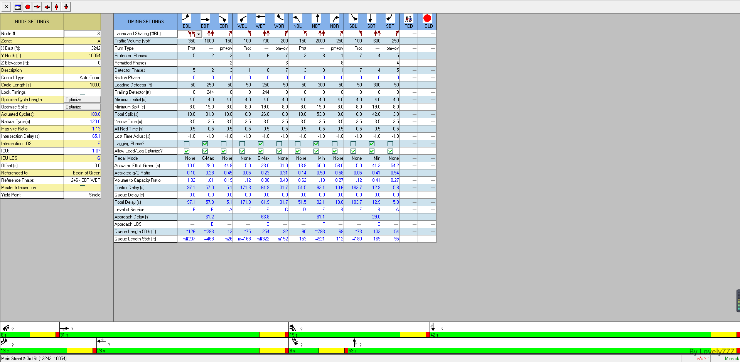
Task: Click the TIMING SETTINGS header
Action: pos(145,21)
